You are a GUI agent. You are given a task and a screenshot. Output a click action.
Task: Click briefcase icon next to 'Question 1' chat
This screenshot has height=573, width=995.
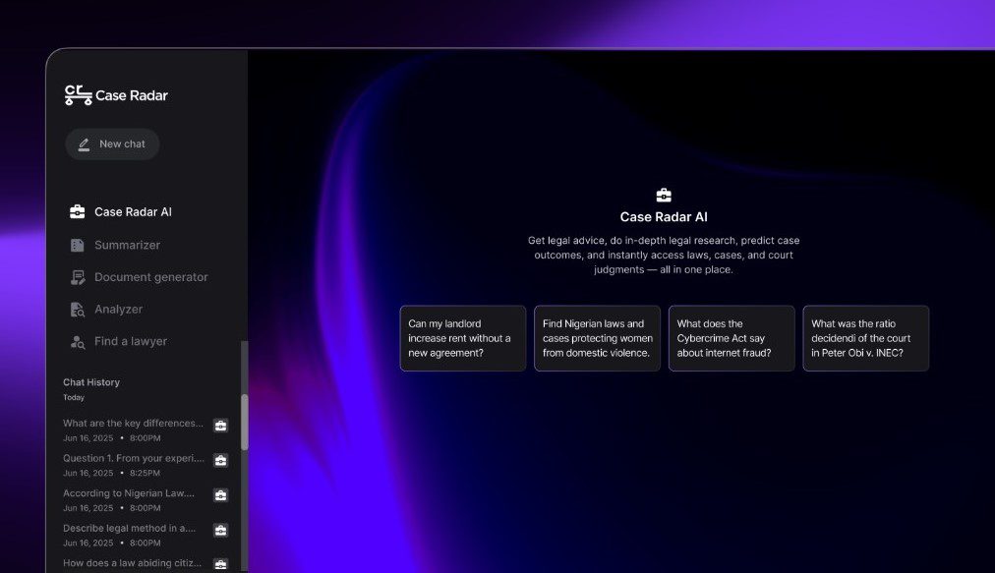click(x=220, y=460)
